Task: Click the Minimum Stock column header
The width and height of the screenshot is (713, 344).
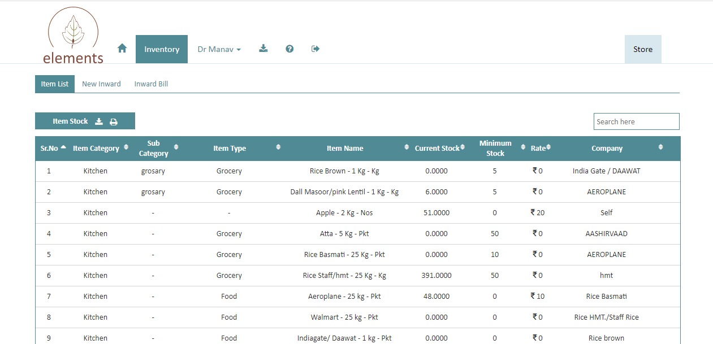Action: 495,149
